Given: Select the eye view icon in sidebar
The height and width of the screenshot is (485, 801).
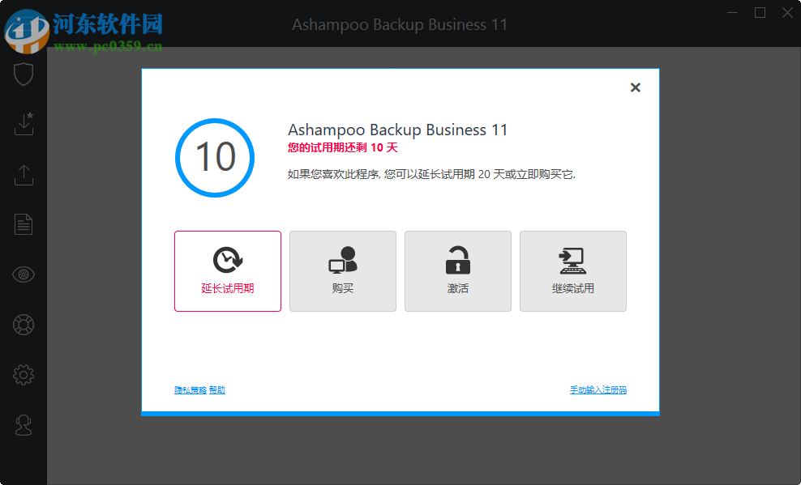Looking at the screenshot, I should pos(24,274).
